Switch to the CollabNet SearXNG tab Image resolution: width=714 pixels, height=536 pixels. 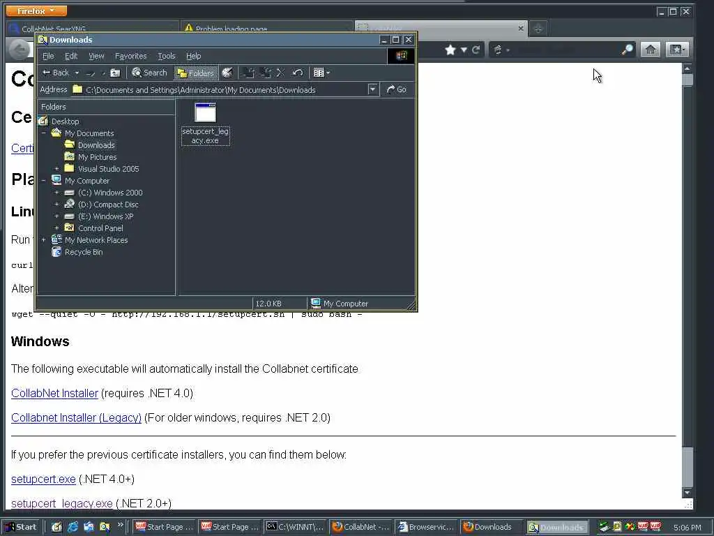point(93,28)
